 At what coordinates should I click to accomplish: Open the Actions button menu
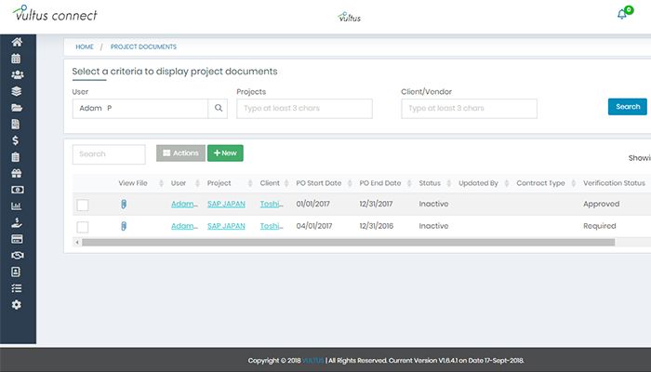pyautogui.click(x=180, y=153)
